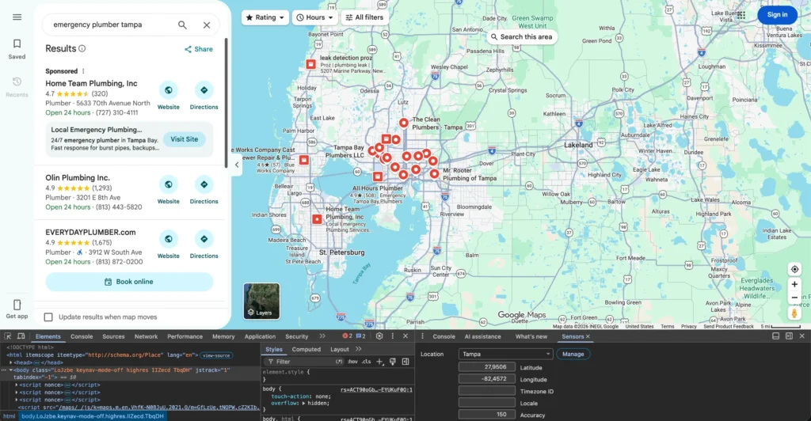The image size is (811, 421).
Task: Expand the head element node
Action: pyautogui.click(x=11, y=362)
